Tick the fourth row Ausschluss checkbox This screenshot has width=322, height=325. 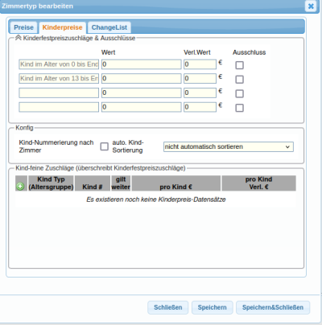239,108
